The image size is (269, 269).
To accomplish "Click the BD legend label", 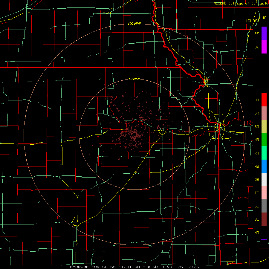I will tap(256, 127).
